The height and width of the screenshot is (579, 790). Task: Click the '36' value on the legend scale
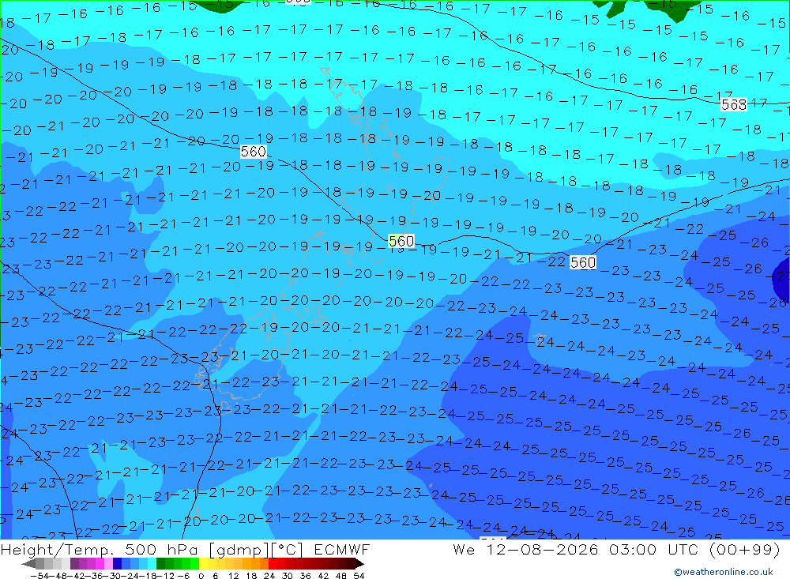(x=305, y=576)
